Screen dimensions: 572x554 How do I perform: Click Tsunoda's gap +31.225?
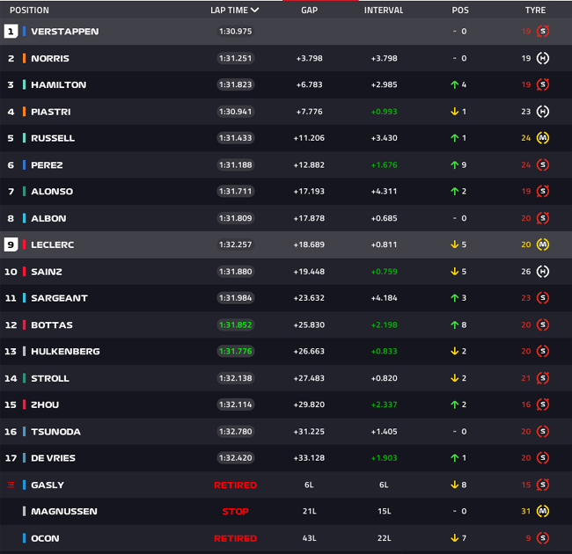(309, 432)
